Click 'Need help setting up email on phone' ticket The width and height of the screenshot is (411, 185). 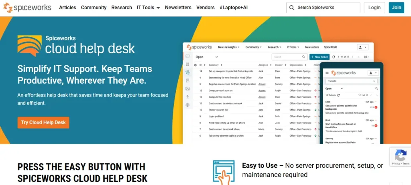pyautogui.click(x=227, y=123)
